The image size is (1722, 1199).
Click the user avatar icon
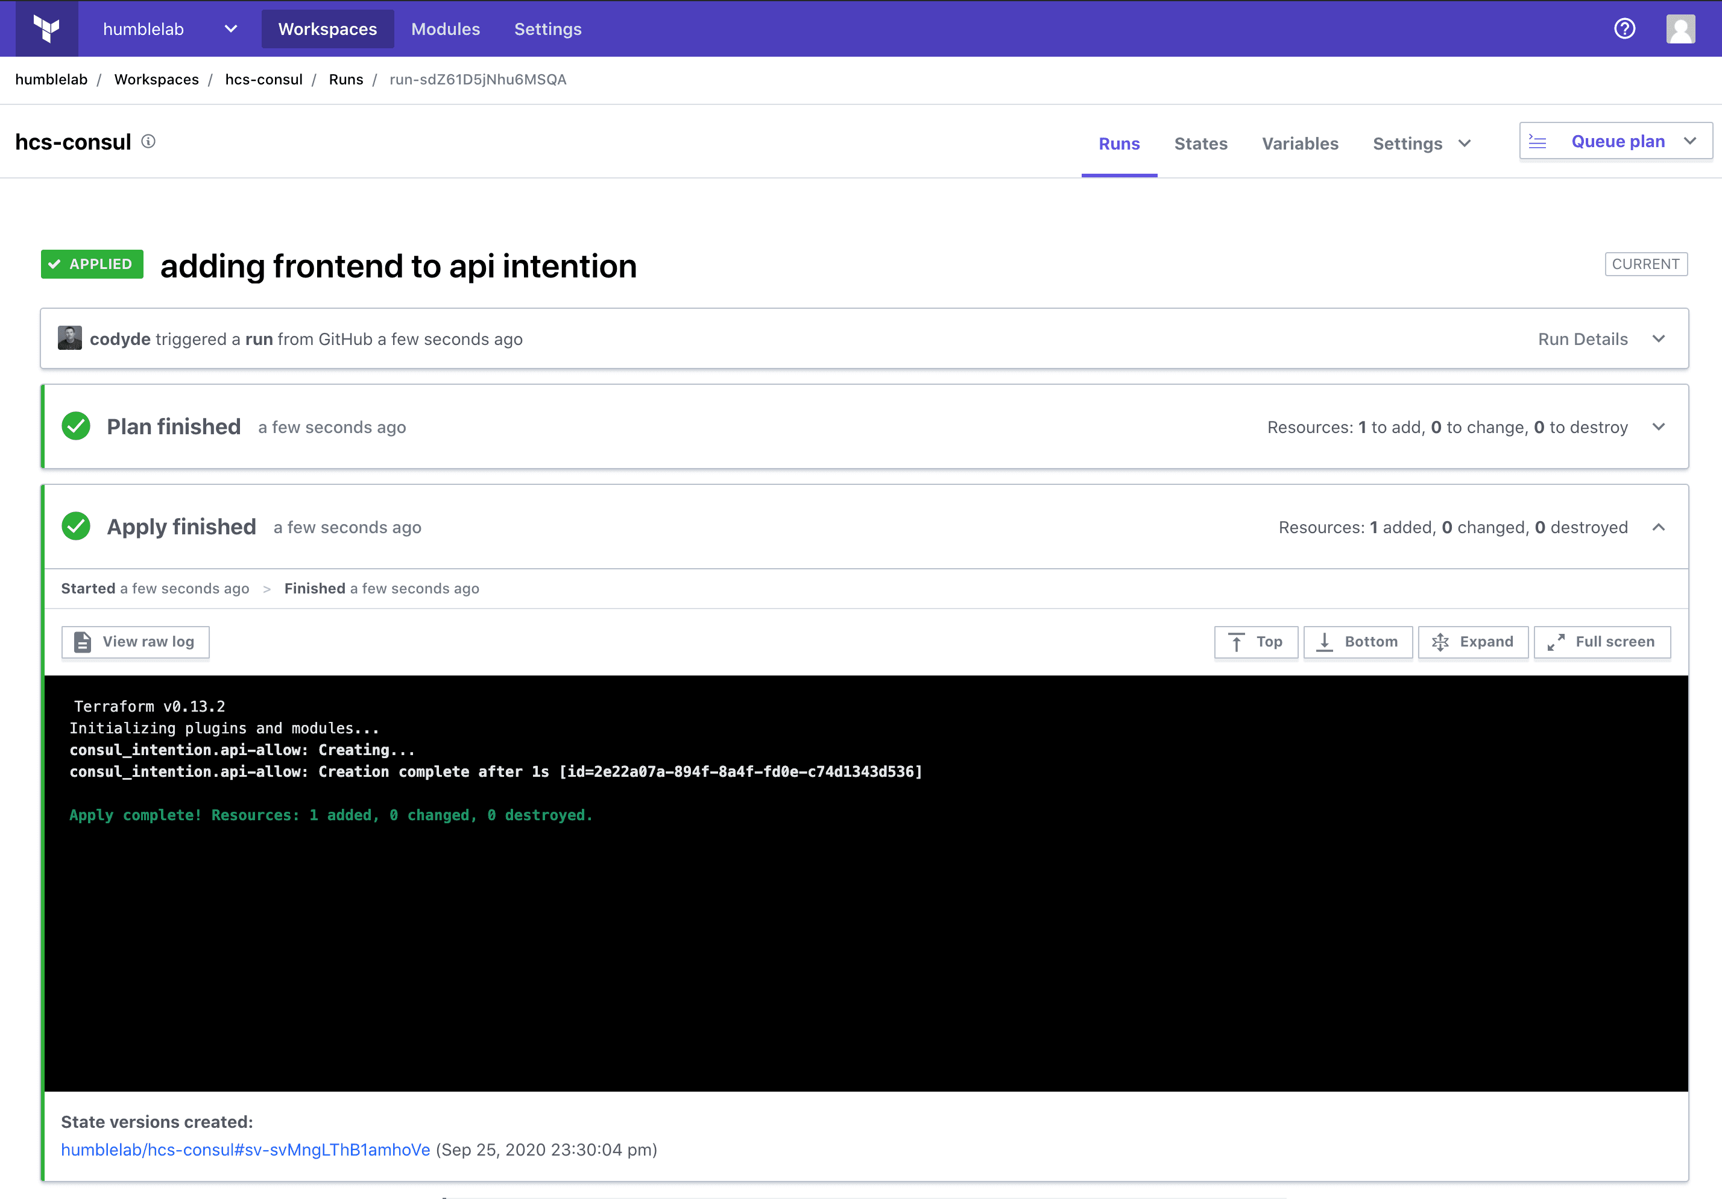coord(1680,28)
